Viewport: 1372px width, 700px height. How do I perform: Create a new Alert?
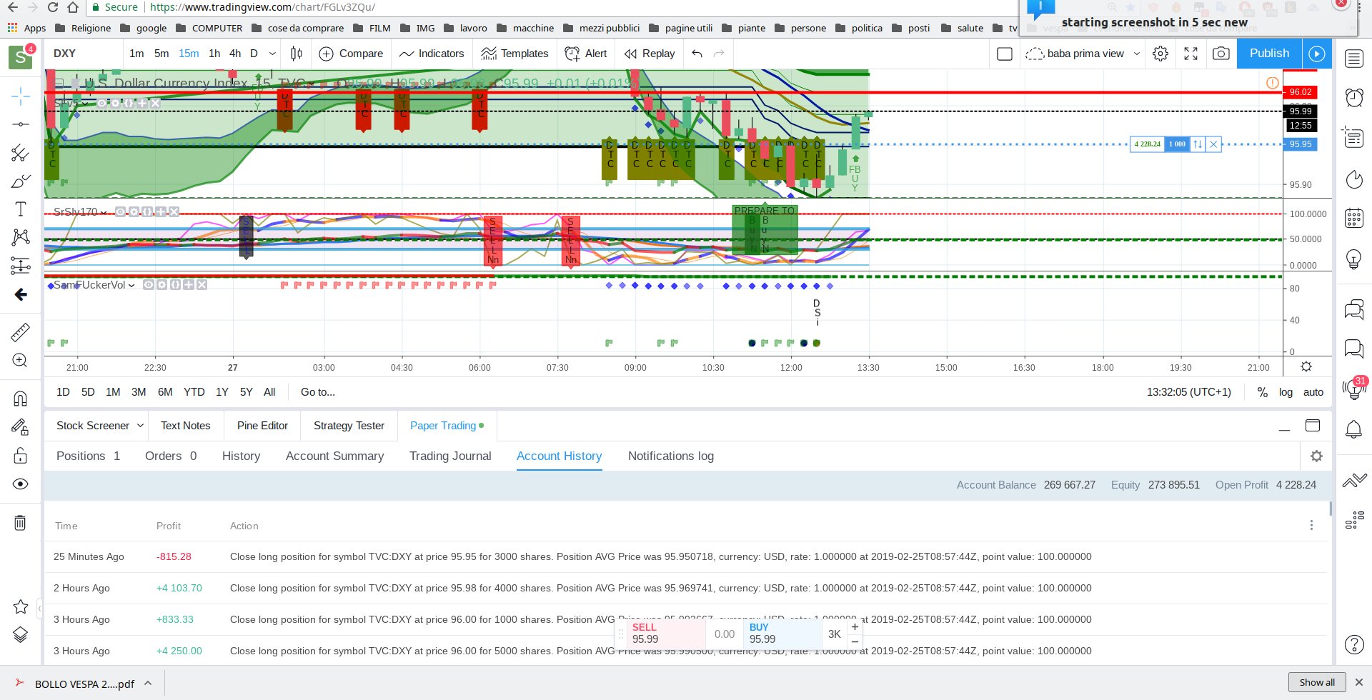[586, 54]
